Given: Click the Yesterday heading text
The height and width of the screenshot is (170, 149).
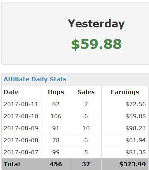Looking at the screenshot, I should coord(96,24).
